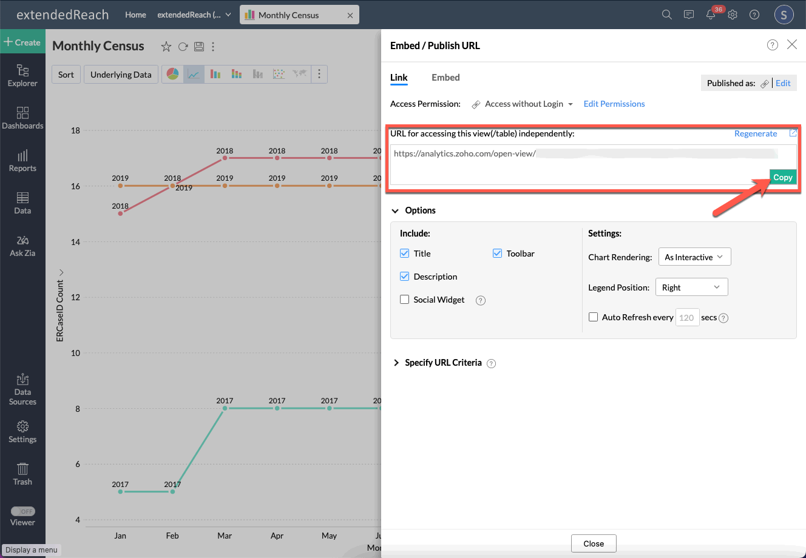Switch chart type to pie chart
This screenshot has height=558, width=806.
click(x=173, y=74)
